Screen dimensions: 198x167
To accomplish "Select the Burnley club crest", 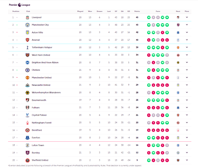I will (28, 152).
